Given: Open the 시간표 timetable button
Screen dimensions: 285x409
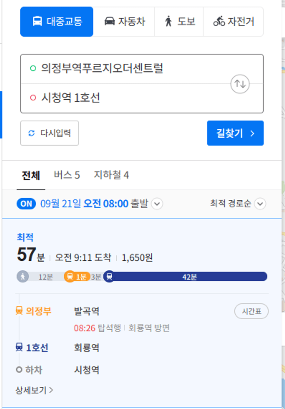Looking at the screenshot, I should [x=251, y=311].
